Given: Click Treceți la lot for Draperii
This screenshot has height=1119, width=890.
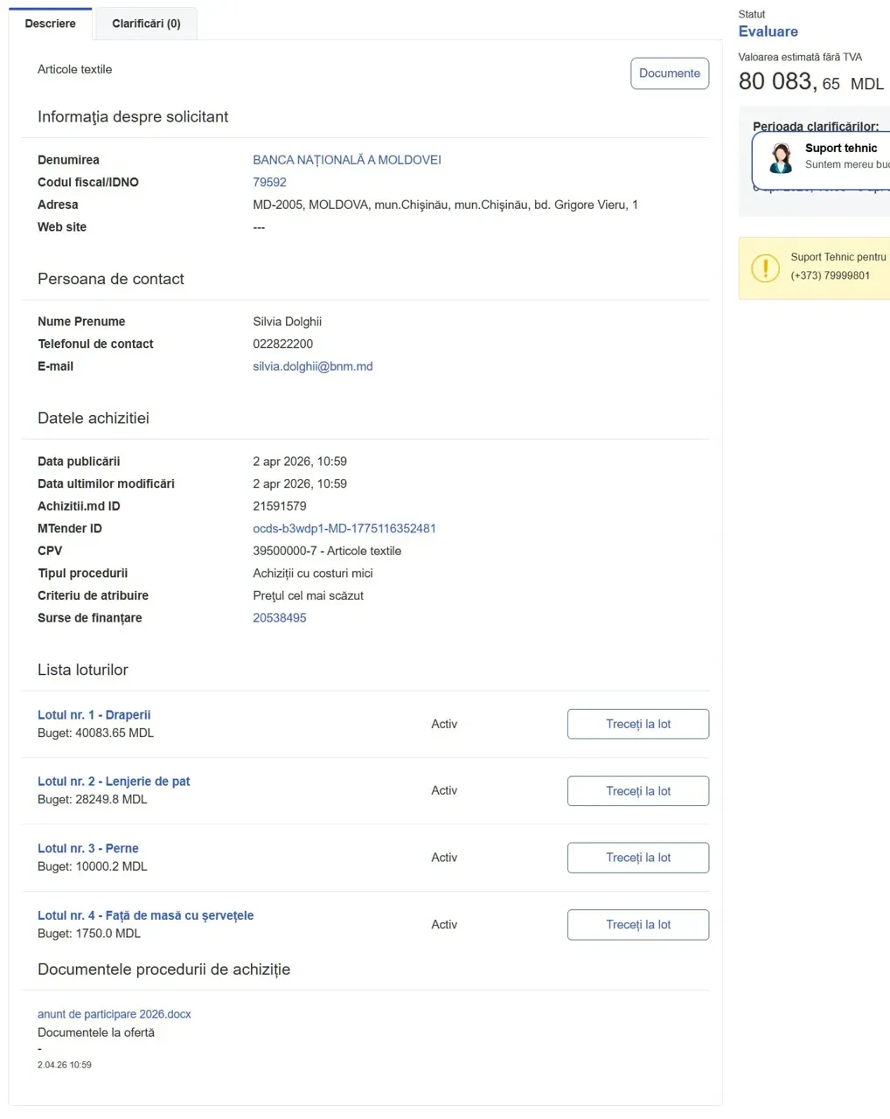Looking at the screenshot, I should click(x=638, y=724).
